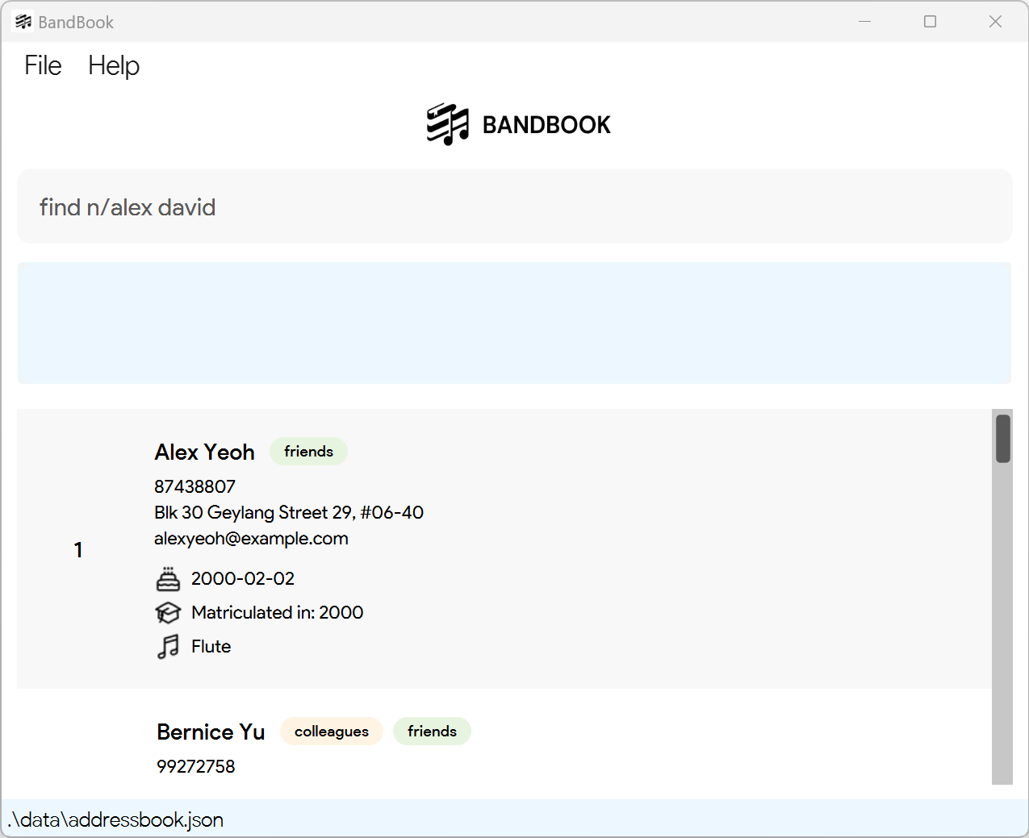Screen dimensions: 1029x838
Task: Click the BandBook title bar app icon
Action: point(23,22)
